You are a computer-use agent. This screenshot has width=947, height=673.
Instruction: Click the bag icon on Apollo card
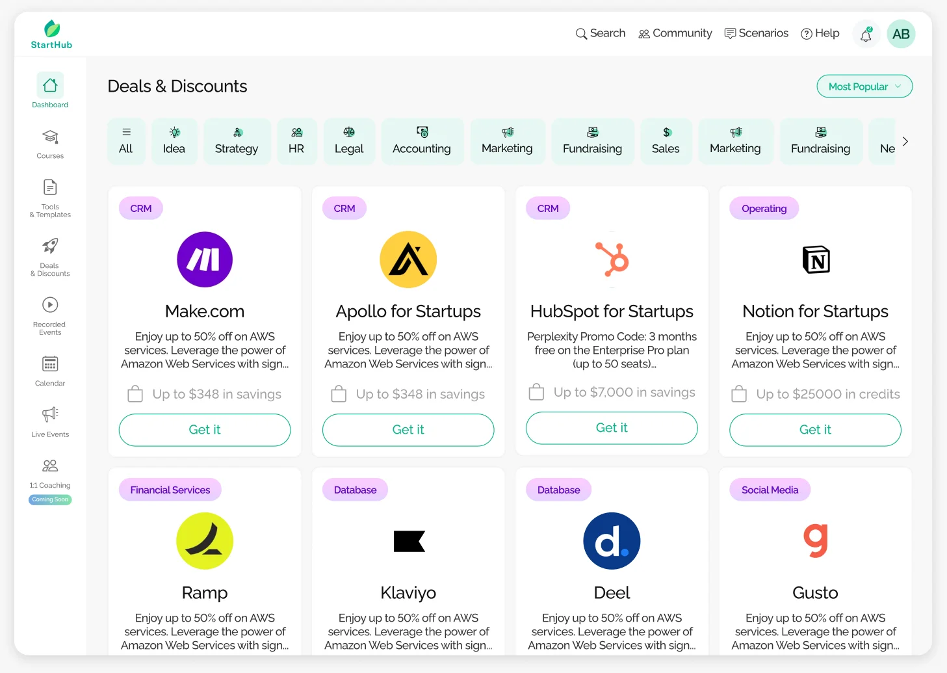339,393
